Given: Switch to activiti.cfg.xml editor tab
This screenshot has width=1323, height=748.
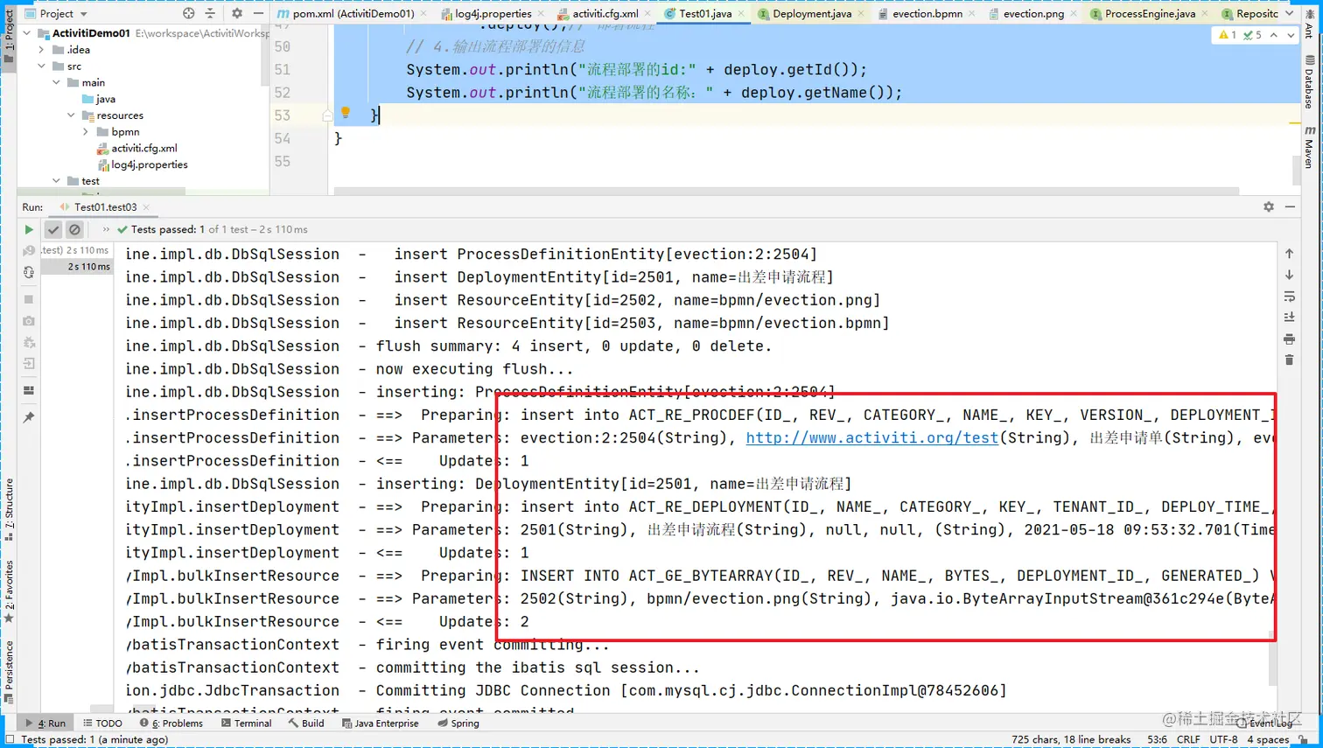Looking at the screenshot, I should tap(604, 14).
